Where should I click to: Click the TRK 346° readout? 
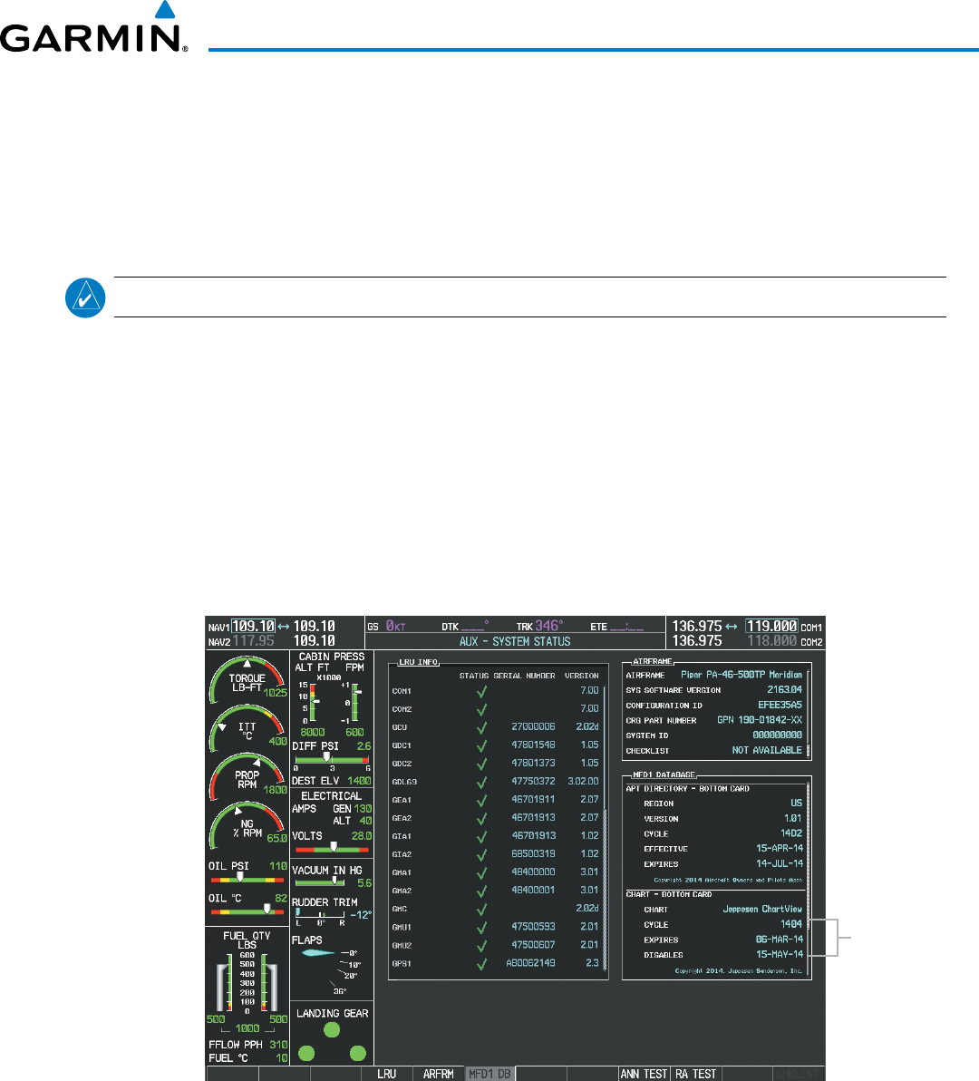540,626
